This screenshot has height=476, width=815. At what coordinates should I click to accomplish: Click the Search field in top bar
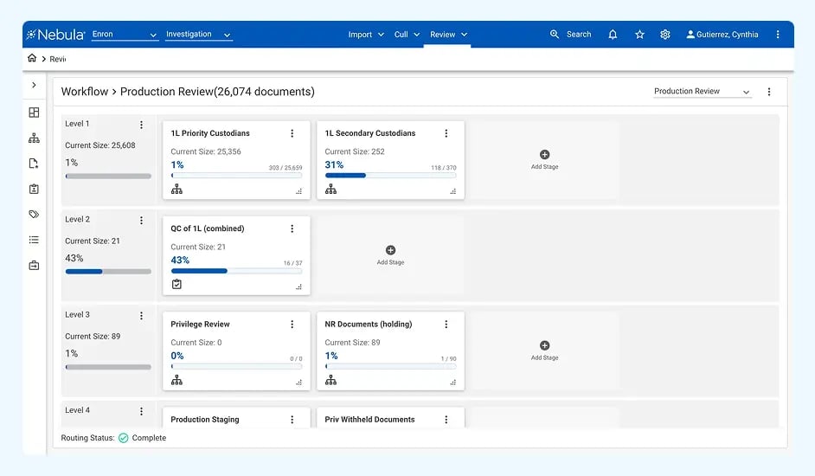(572, 35)
